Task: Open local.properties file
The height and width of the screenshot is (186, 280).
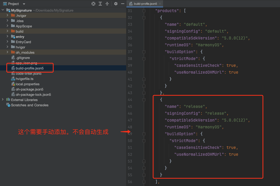Action: point(27,84)
